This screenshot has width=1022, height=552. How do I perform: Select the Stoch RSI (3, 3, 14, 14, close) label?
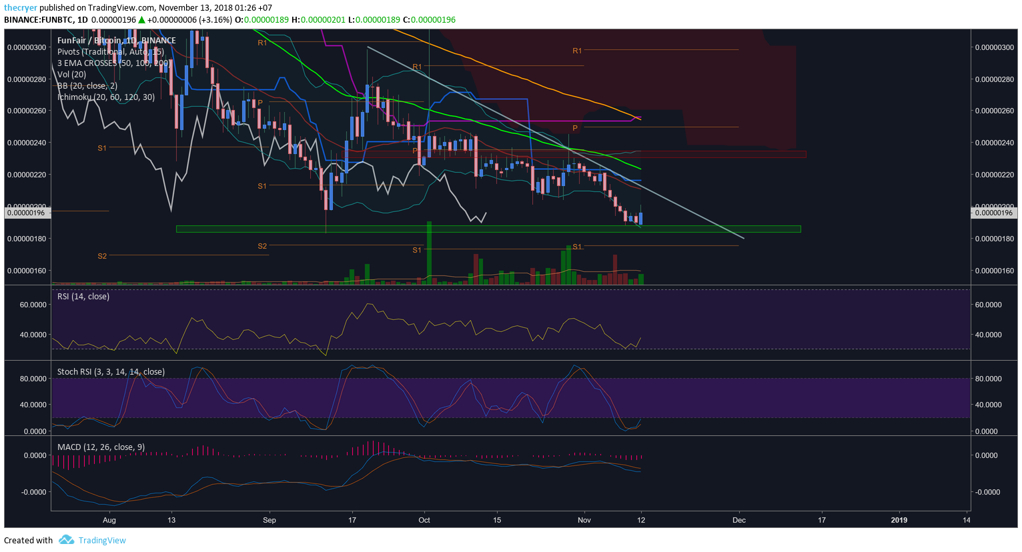111,371
